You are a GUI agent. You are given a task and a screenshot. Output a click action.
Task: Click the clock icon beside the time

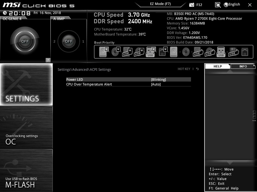tap(5, 13)
